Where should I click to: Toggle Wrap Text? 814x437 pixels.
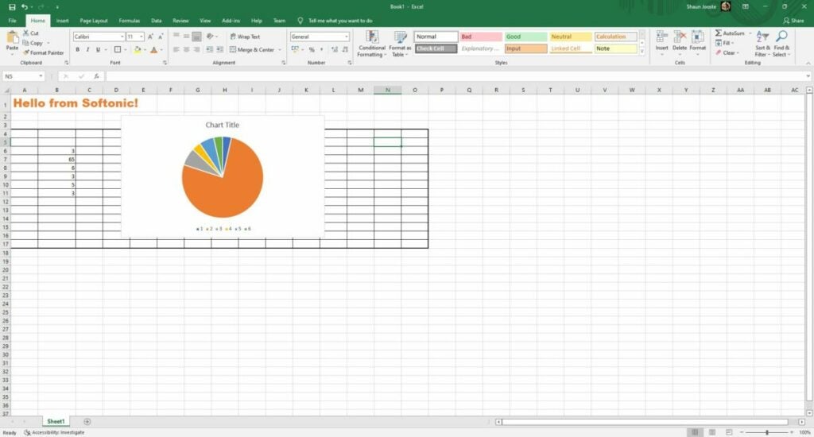pos(245,37)
